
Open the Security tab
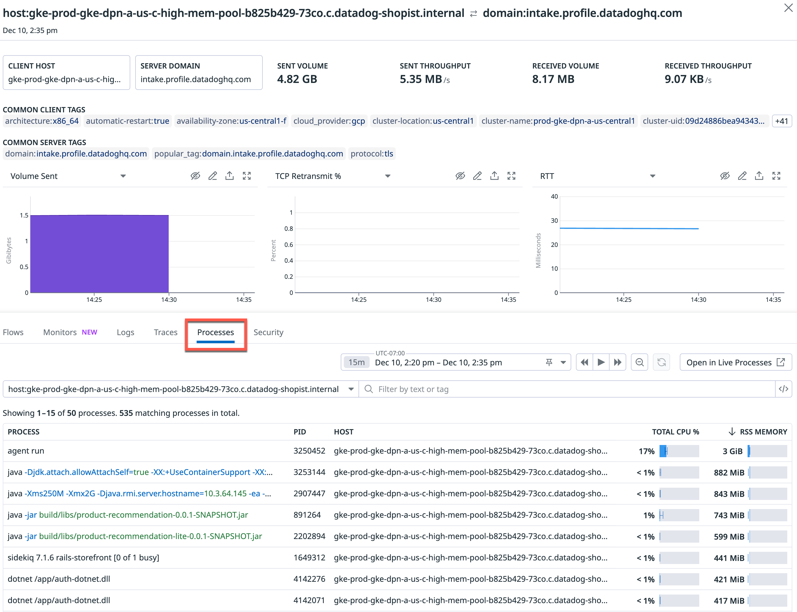click(x=268, y=332)
